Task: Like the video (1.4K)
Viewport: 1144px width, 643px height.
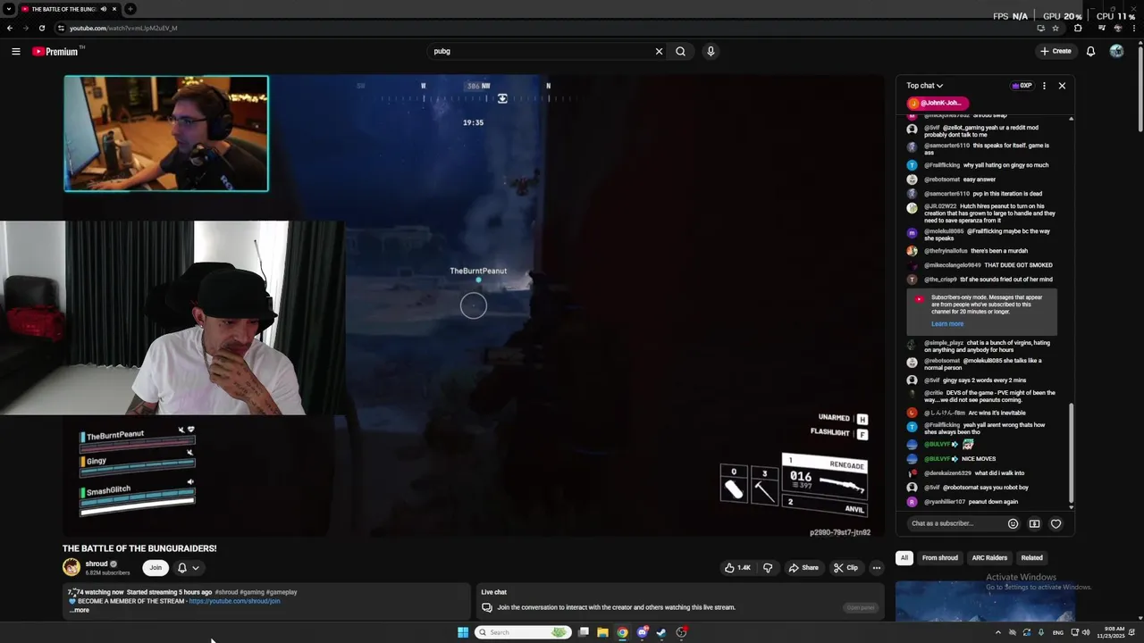Action: (737, 568)
